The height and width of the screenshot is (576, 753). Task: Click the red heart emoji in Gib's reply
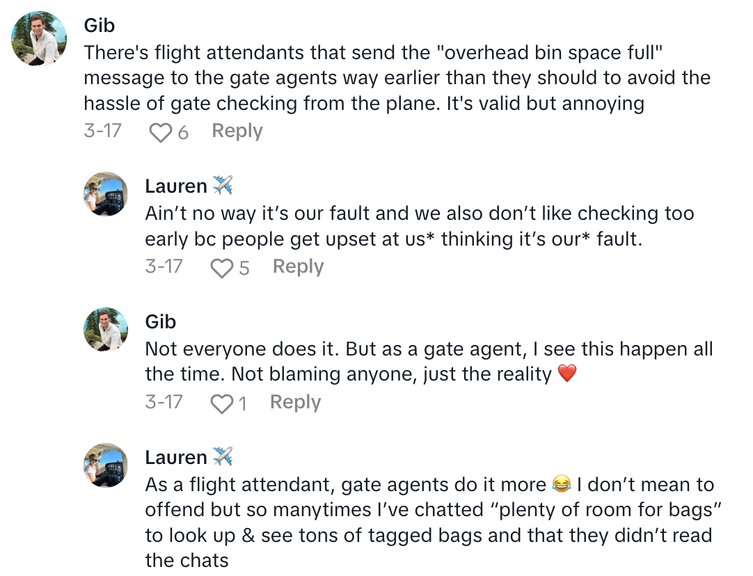tap(568, 374)
